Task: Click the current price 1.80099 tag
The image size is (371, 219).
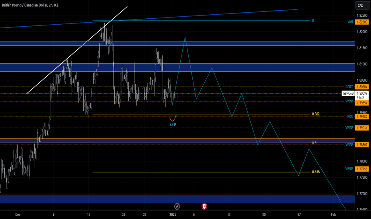Action: point(362,93)
